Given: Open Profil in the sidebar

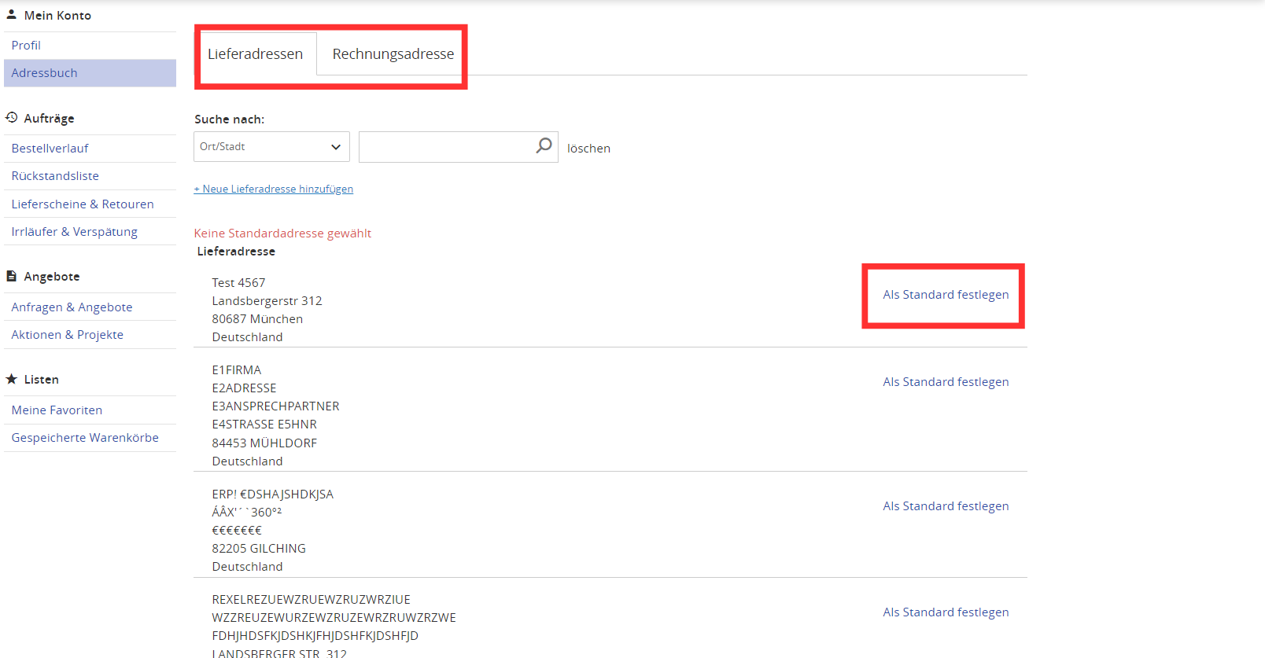Looking at the screenshot, I should click(26, 46).
